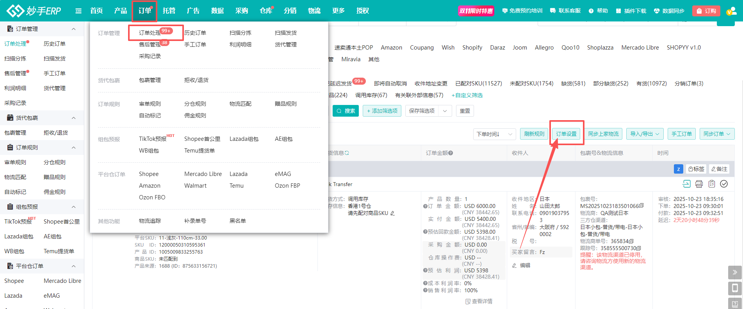Open the 下单时间 sort dropdown
The image size is (743, 309).
494,134
